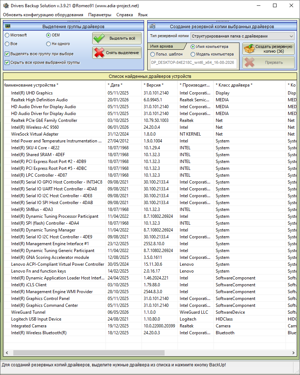Click the backup creation panel header icon
Screen dimensions: 300x375
(152, 26)
